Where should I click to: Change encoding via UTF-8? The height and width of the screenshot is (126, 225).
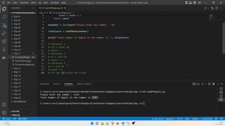(180, 119)
